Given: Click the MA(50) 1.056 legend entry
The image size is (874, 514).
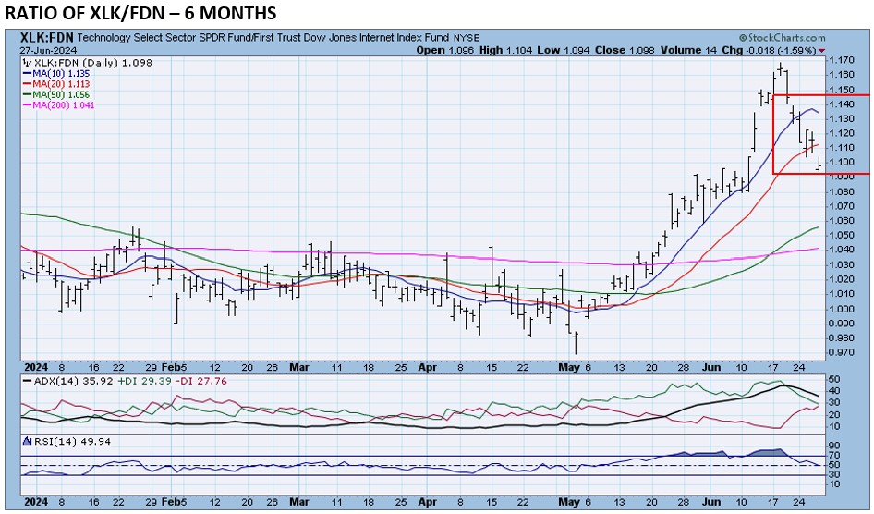Looking at the screenshot, I should pos(55,95).
